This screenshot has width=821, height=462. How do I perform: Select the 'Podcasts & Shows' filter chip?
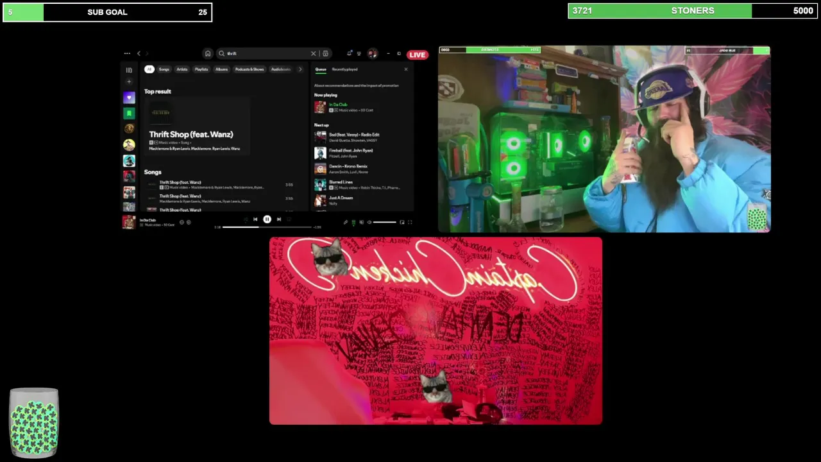tap(250, 69)
